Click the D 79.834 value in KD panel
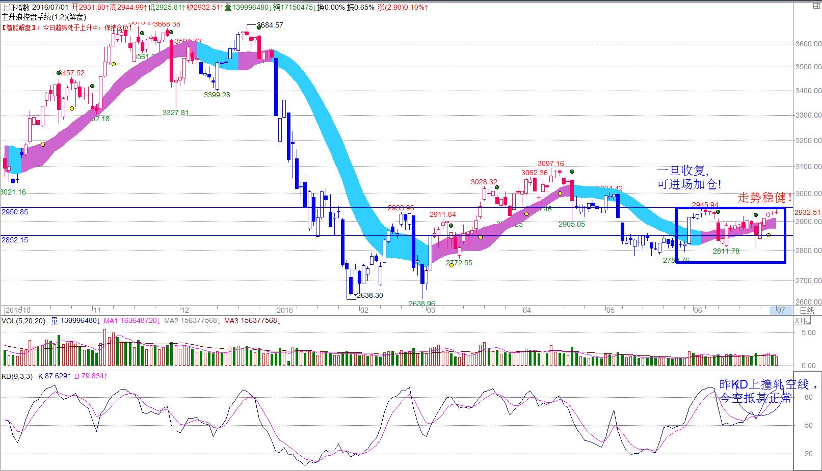Image resolution: width=822 pixels, height=471 pixels. coord(91,376)
